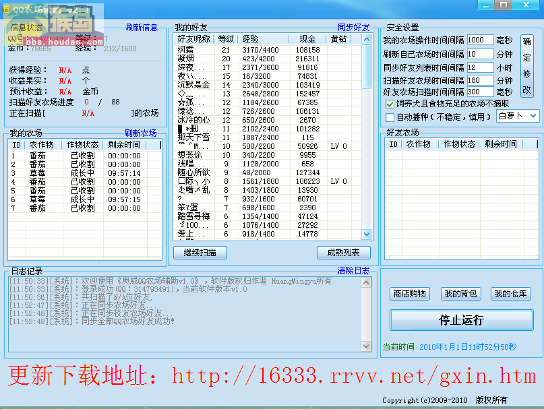Open 我的背包 button
Screen dimensions: 544x409
[x=460, y=294]
